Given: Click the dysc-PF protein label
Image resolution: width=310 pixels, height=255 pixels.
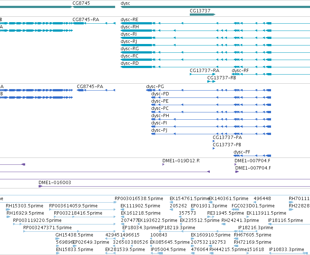Looking at the screenshot, I should (x=242, y=152).
